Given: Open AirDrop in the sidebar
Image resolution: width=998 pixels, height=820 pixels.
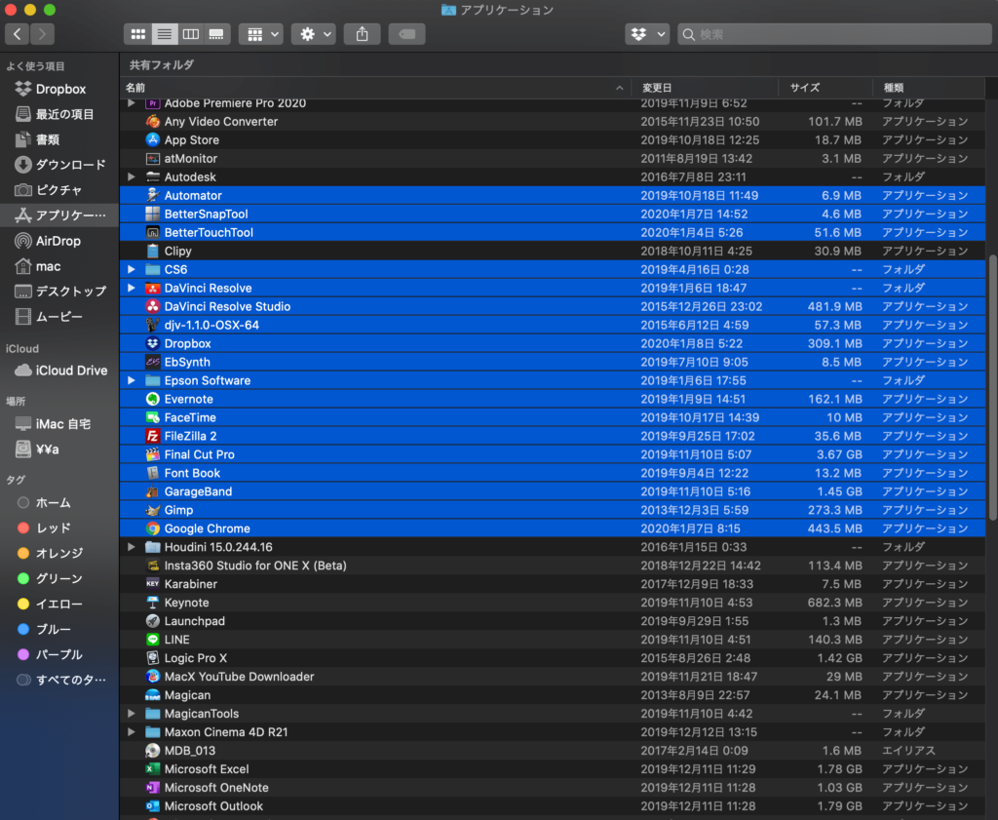Looking at the screenshot, I should [59, 241].
